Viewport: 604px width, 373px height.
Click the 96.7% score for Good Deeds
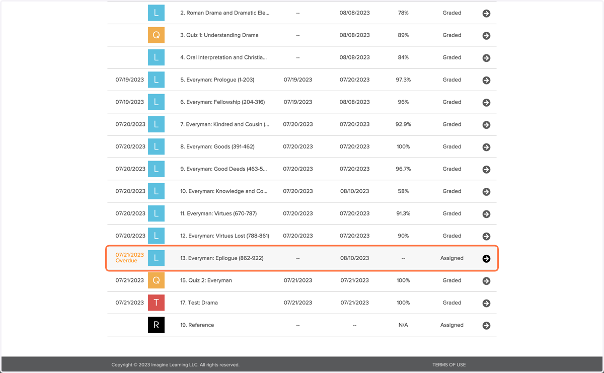tap(403, 169)
